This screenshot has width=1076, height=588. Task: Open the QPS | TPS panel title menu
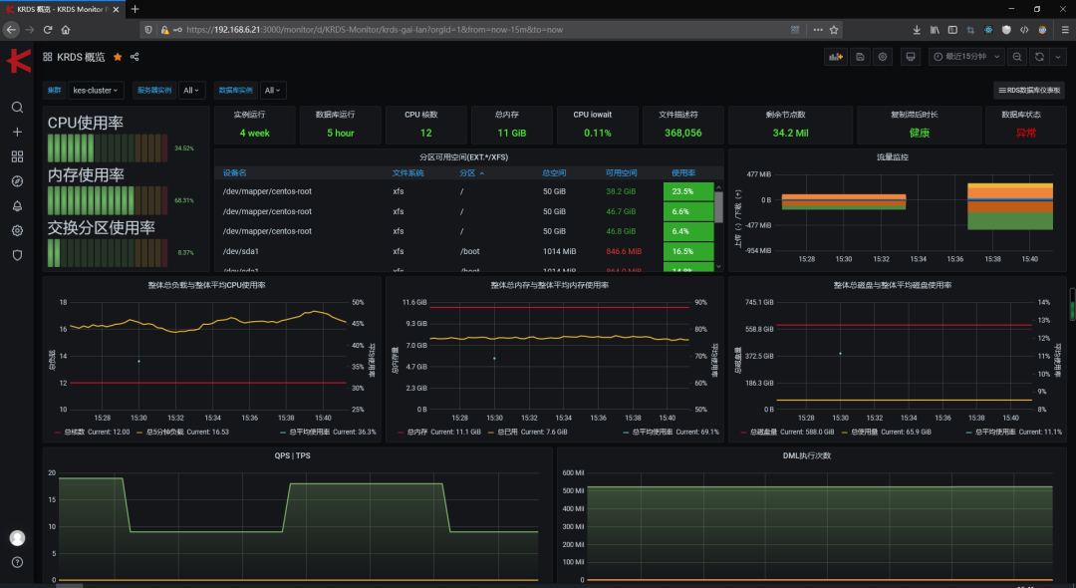pos(292,454)
